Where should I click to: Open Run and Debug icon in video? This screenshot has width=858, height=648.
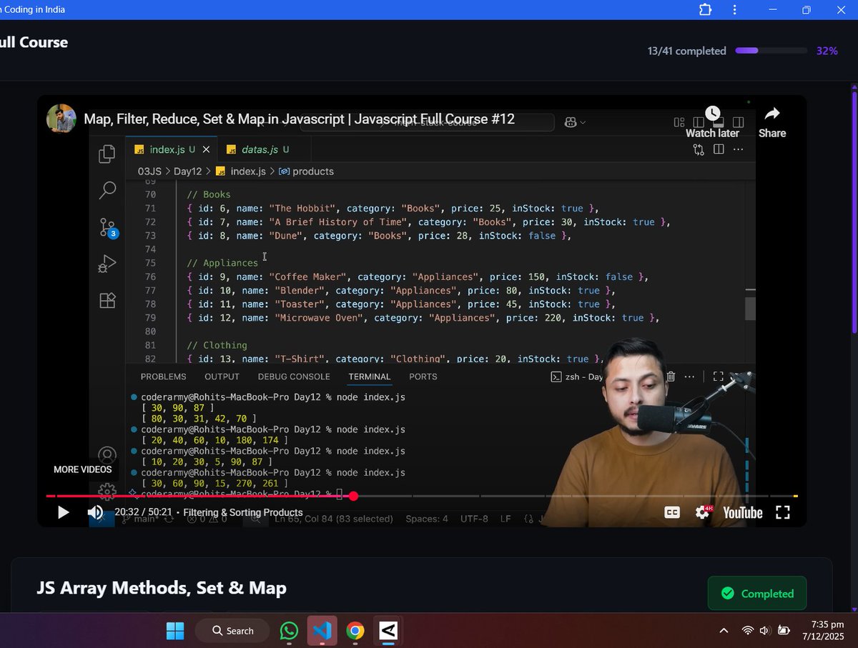107,264
